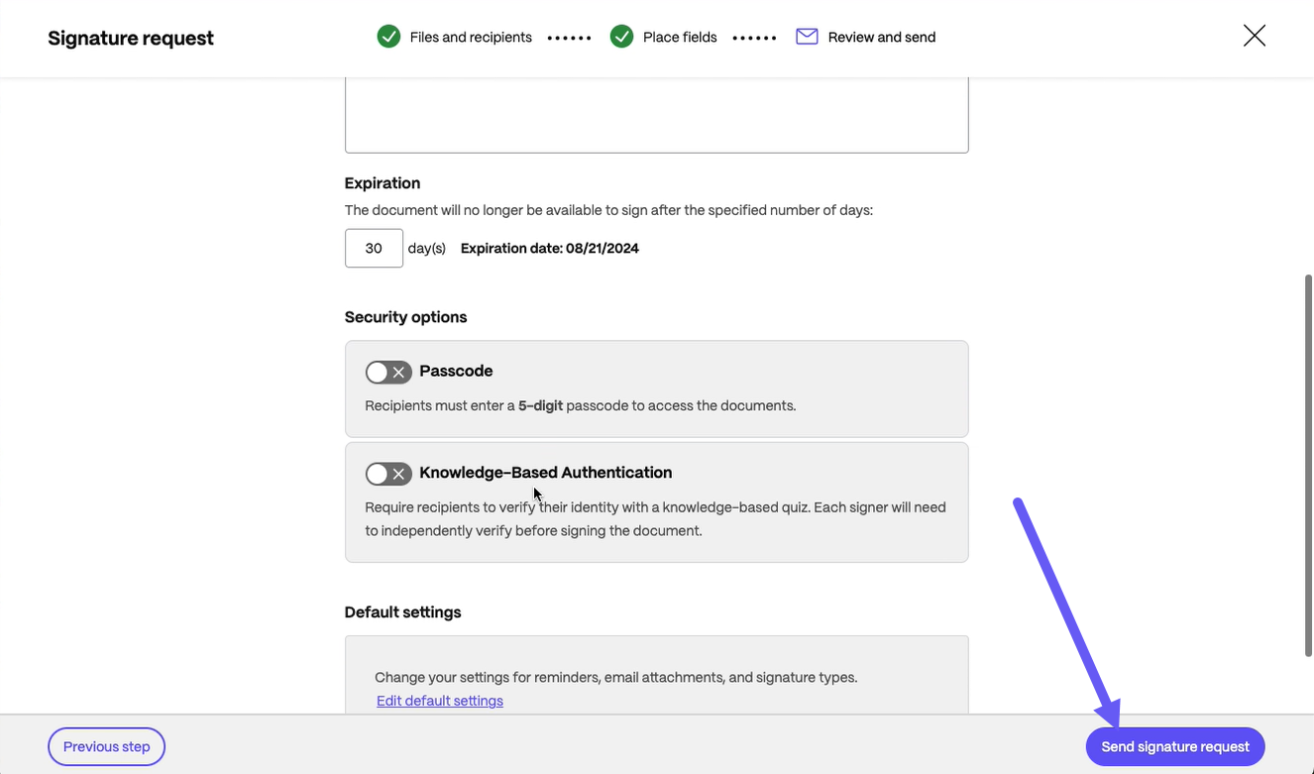Screen dimensions: 1314x774
Task: Click the Previous step button
Action: tap(106, 746)
